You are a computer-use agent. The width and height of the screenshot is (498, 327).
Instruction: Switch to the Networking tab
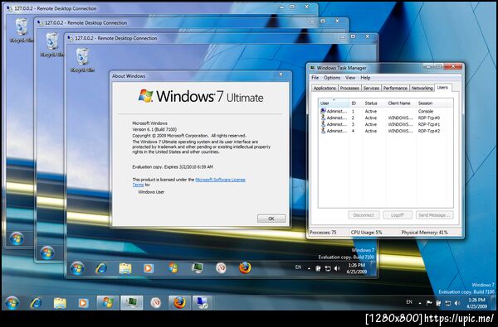422,88
